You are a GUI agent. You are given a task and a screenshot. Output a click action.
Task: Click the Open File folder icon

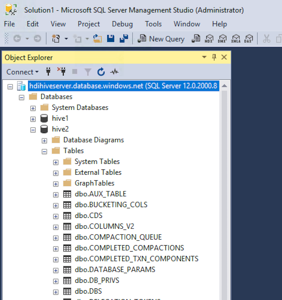[97, 39]
